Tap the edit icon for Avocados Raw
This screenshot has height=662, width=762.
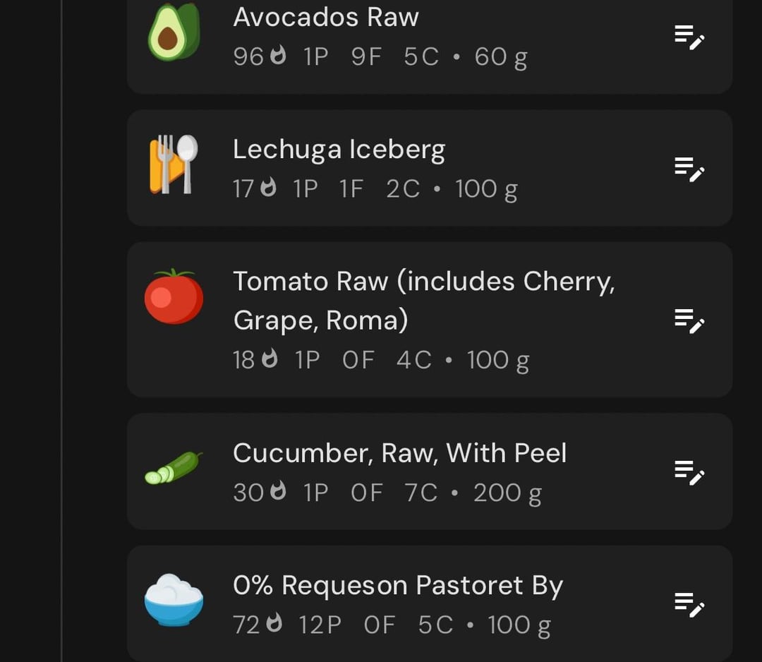pos(689,37)
